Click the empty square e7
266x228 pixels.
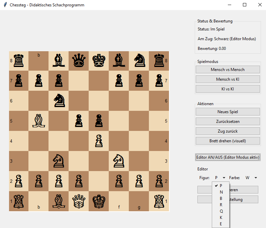(99, 81)
